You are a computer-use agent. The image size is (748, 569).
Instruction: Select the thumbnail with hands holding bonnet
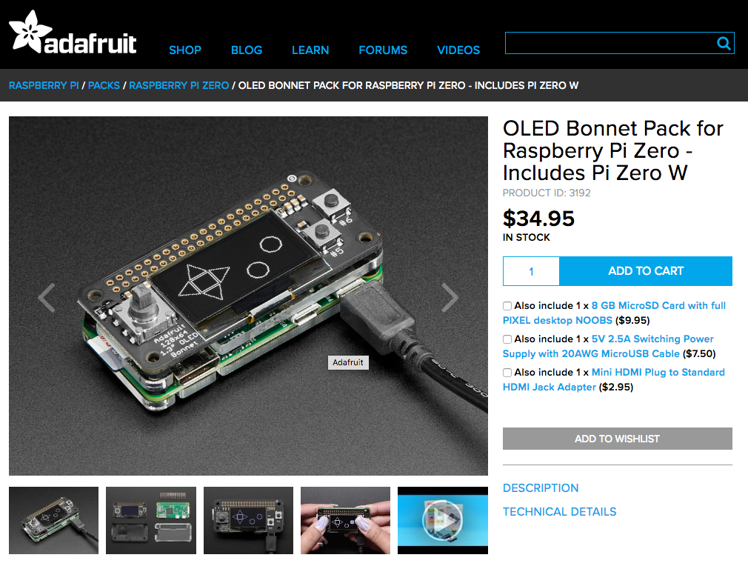coord(345,520)
